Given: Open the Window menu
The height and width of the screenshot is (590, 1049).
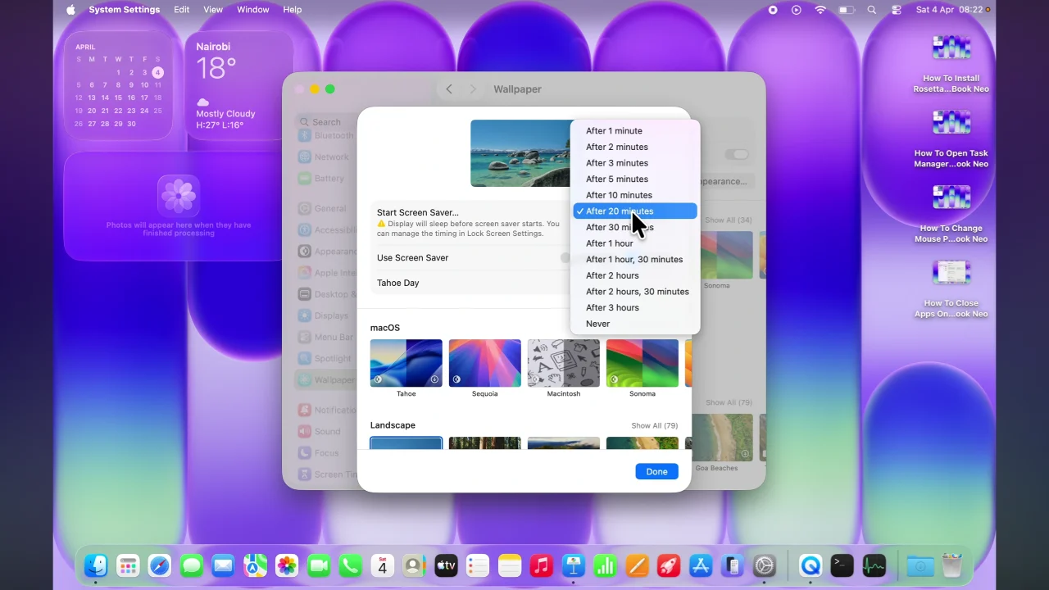Looking at the screenshot, I should click(x=252, y=9).
